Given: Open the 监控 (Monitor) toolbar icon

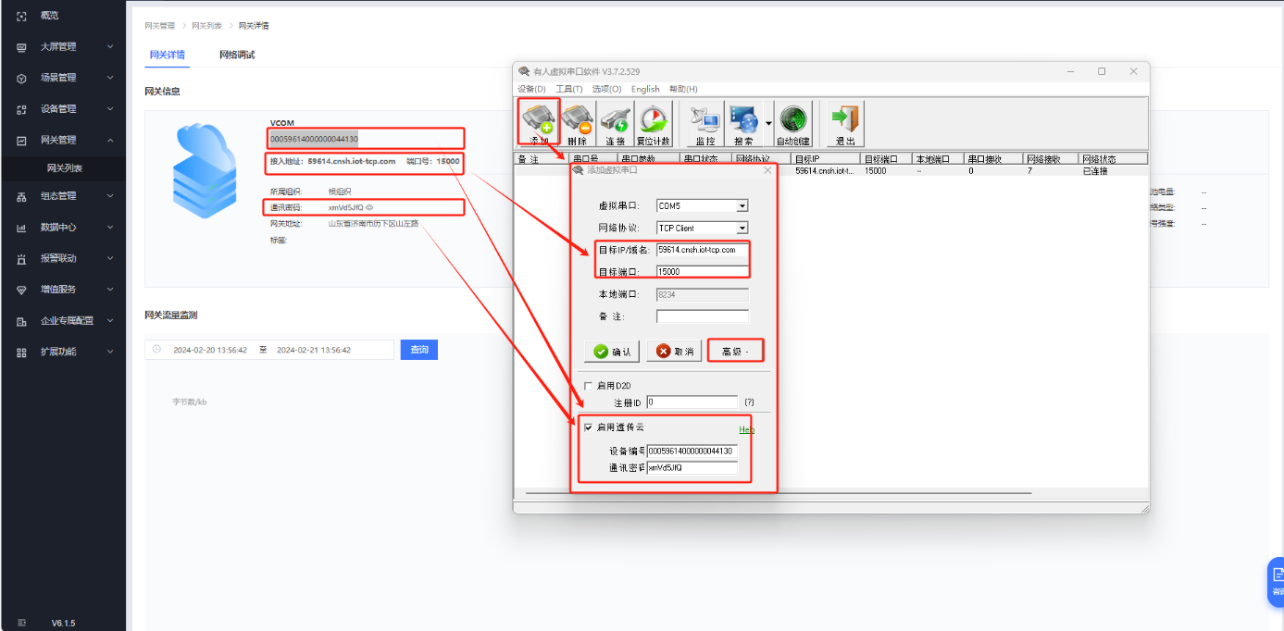Looking at the screenshot, I should [704, 122].
